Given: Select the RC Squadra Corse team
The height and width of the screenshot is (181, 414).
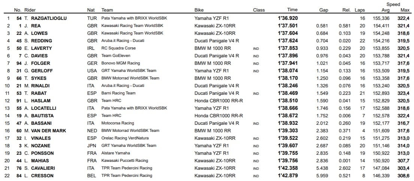Looking at the screenshot, I should point(118,48).
